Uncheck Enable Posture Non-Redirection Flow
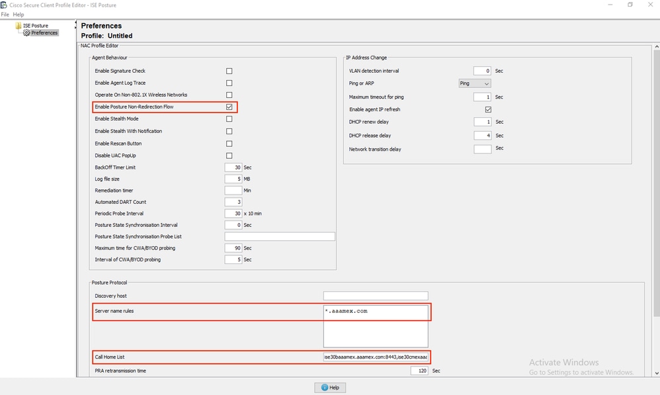Image resolution: width=660 pixels, height=395 pixels. tap(229, 107)
